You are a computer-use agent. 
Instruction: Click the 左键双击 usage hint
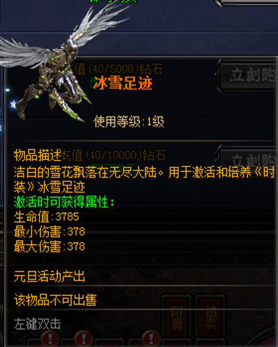click(x=37, y=324)
